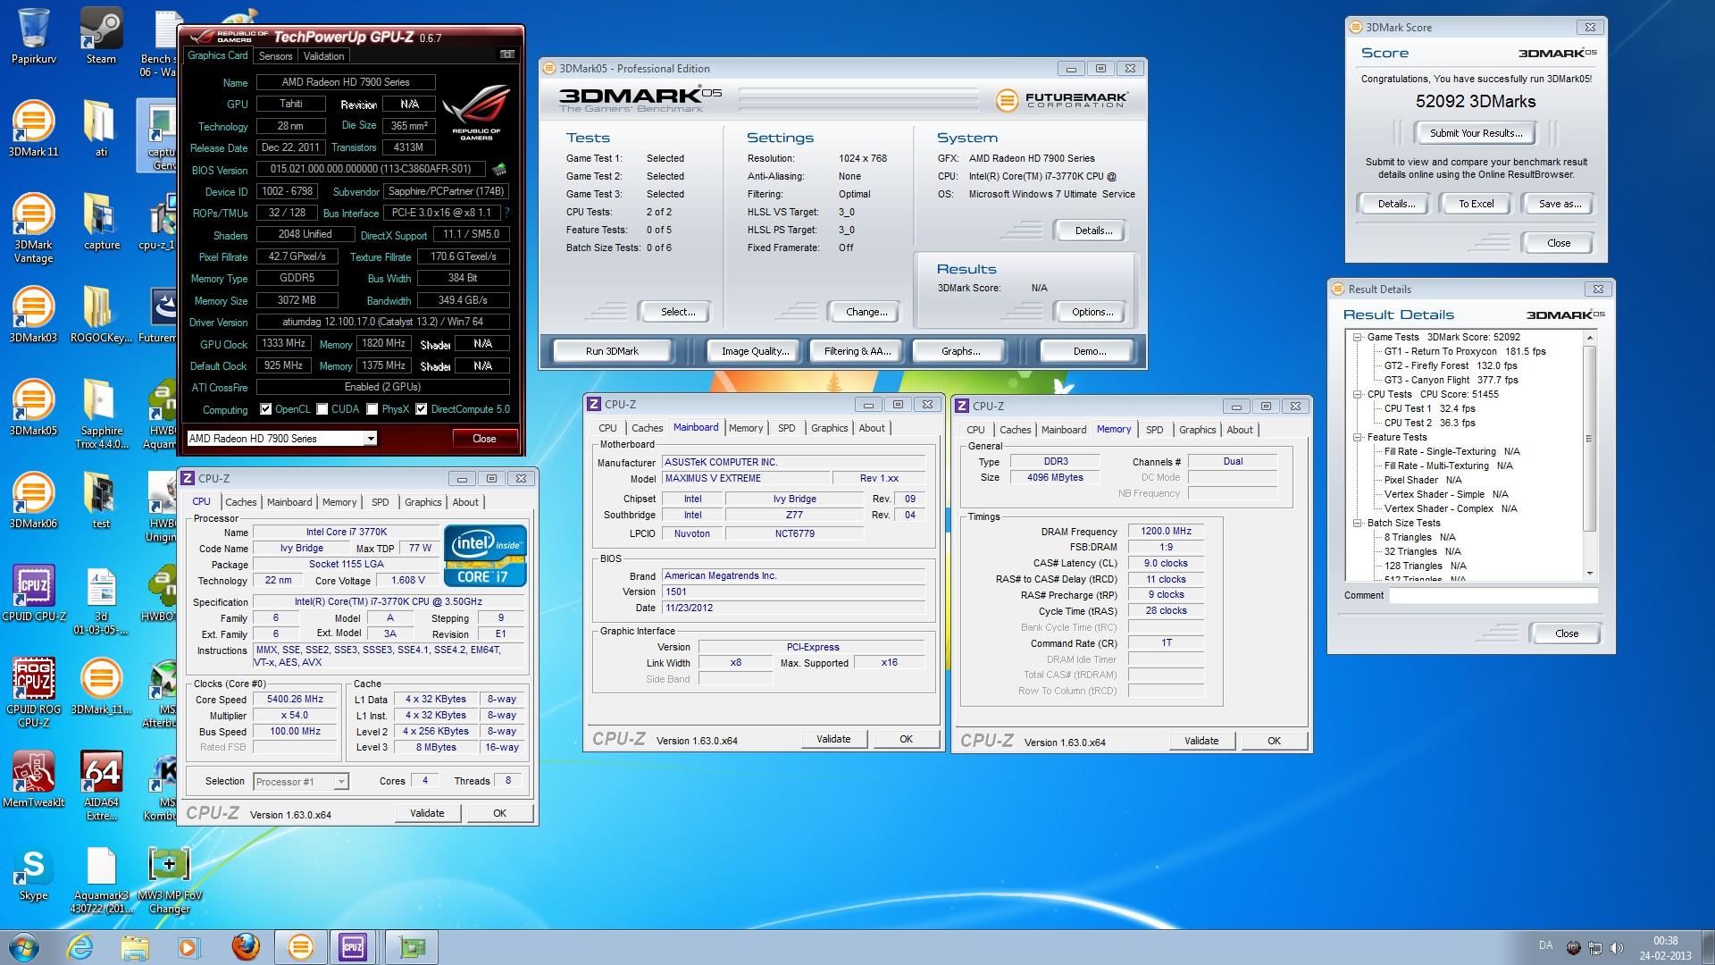Click Select... under Tests
1715x965 pixels.
(677, 312)
